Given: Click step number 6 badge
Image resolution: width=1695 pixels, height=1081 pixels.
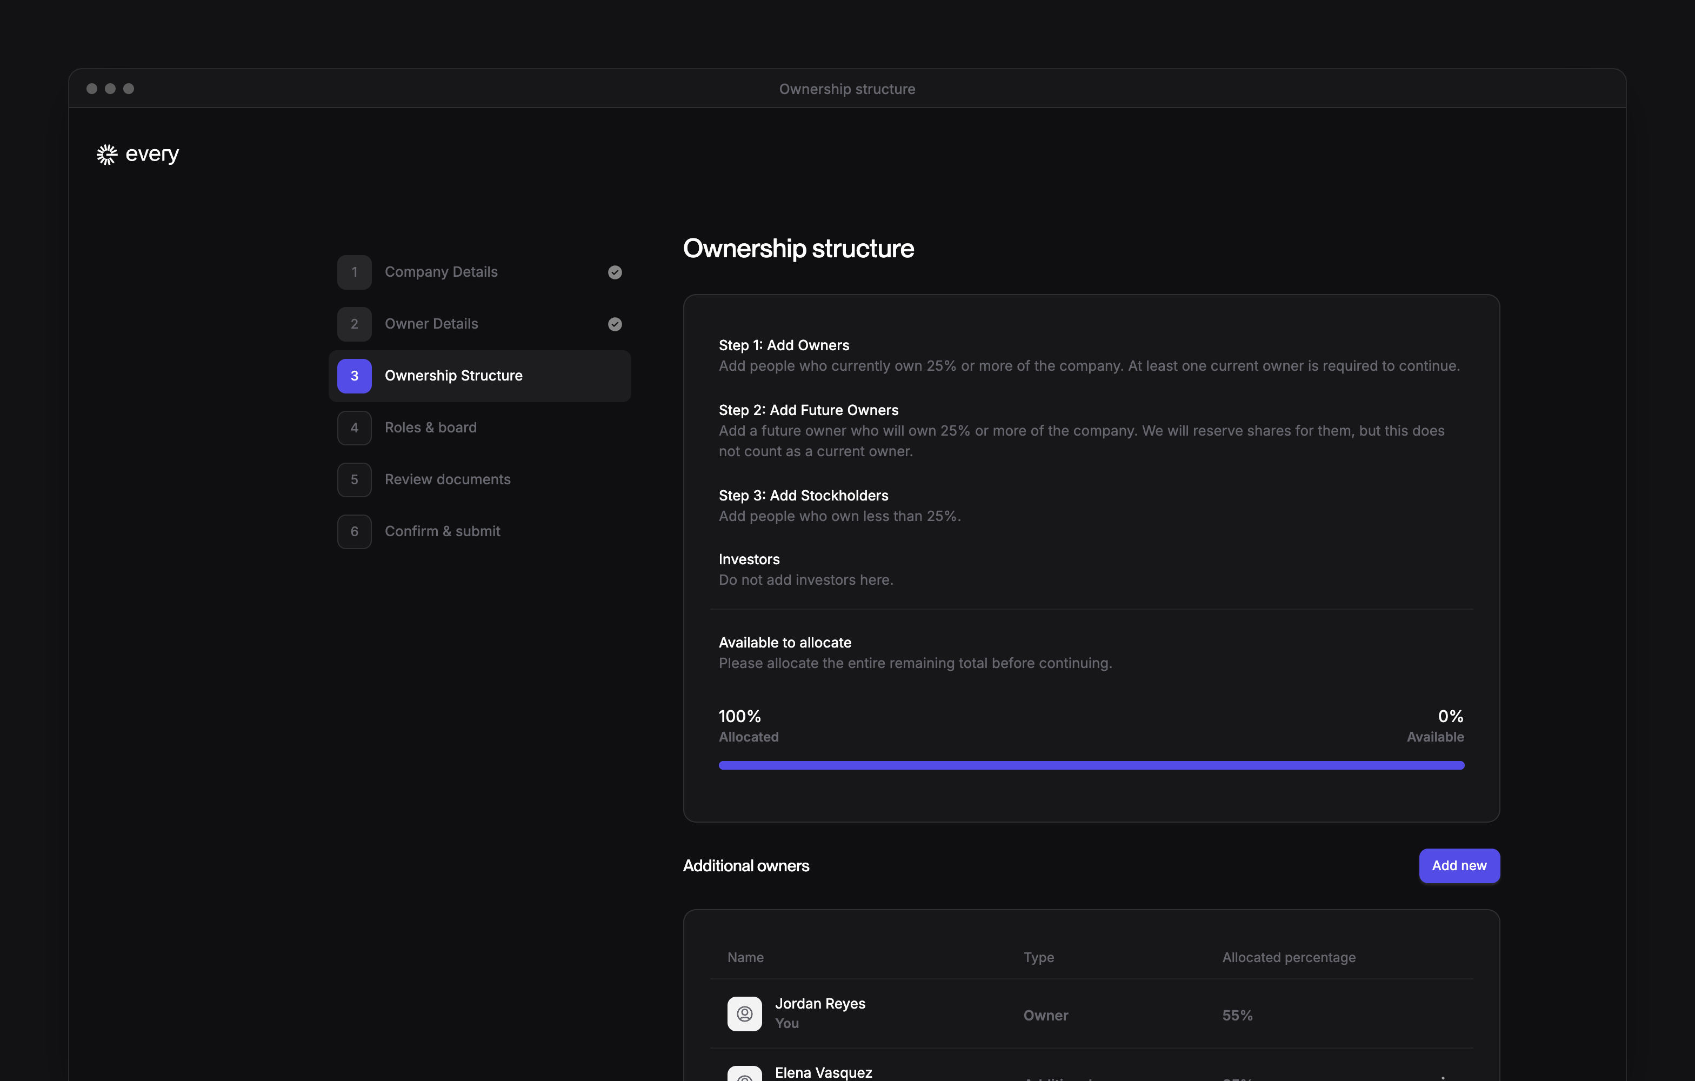Looking at the screenshot, I should [354, 531].
